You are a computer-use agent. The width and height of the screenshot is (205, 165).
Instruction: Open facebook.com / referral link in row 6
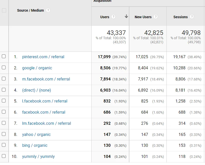(44, 112)
